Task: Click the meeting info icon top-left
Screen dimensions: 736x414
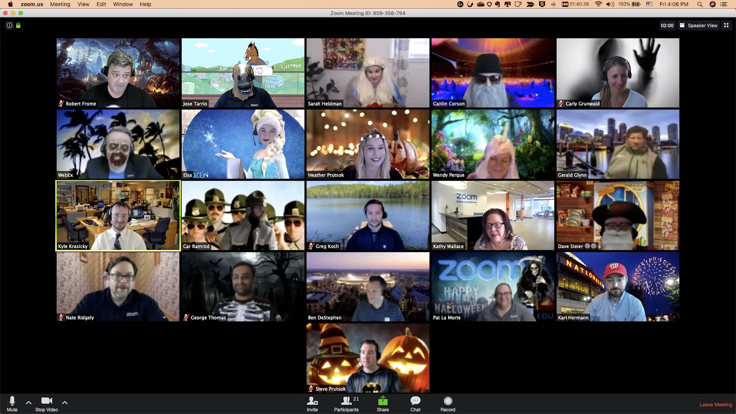Action: 9,25
